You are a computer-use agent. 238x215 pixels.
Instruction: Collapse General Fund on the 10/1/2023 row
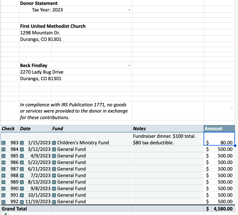(x=54, y=195)
